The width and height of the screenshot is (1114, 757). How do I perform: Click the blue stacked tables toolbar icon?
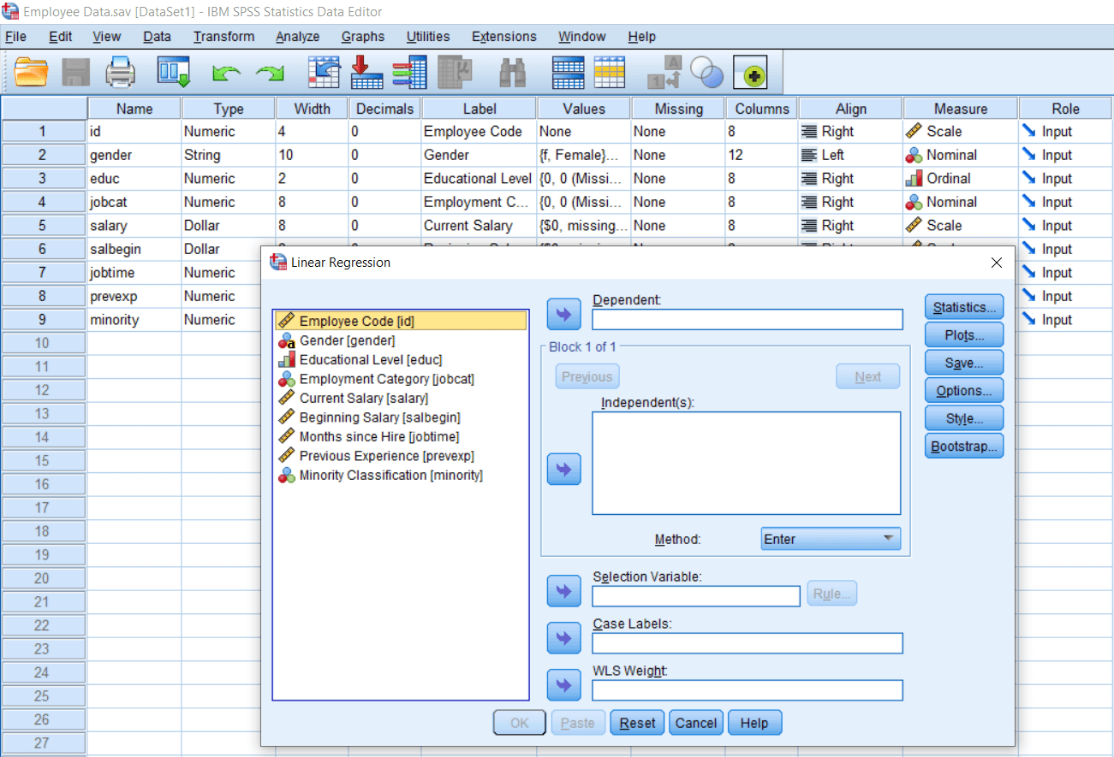(x=568, y=73)
